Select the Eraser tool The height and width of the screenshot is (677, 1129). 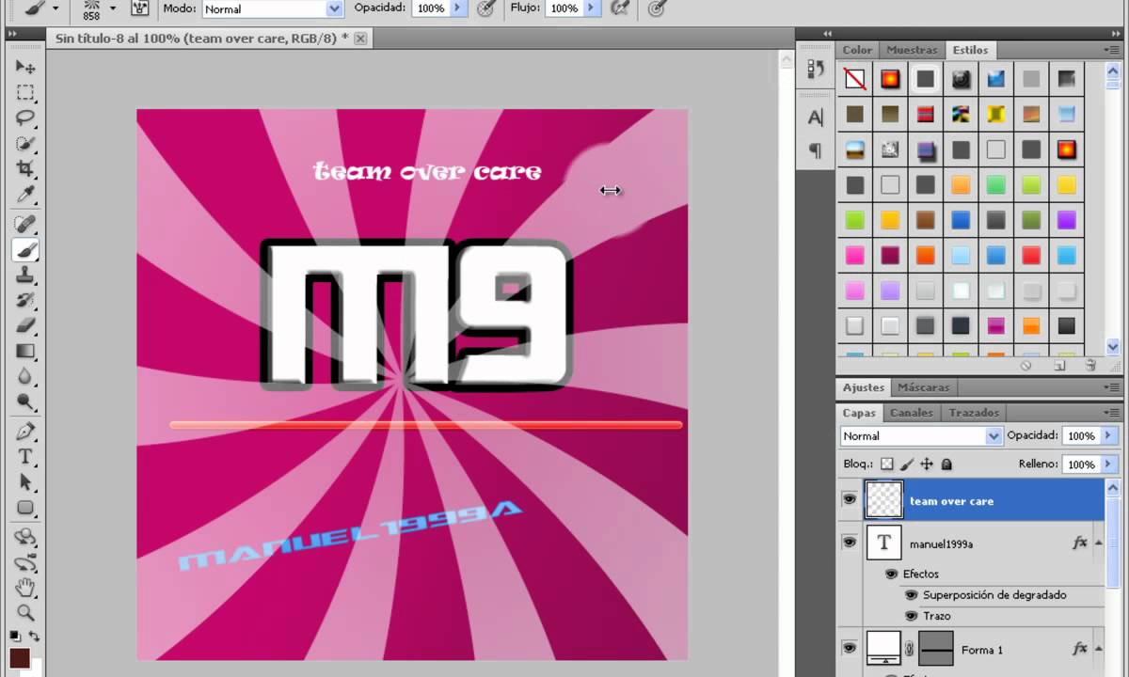click(x=25, y=325)
